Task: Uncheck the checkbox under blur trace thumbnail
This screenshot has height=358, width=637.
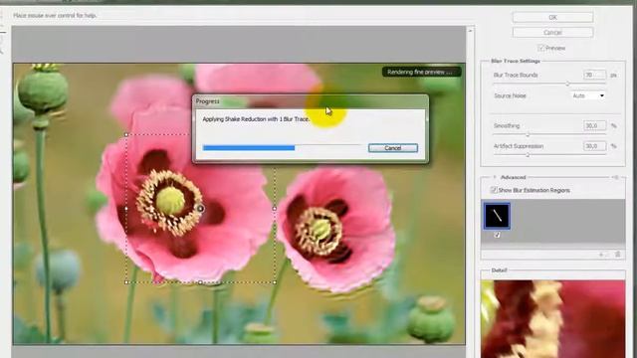Action: tap(497, 235)
